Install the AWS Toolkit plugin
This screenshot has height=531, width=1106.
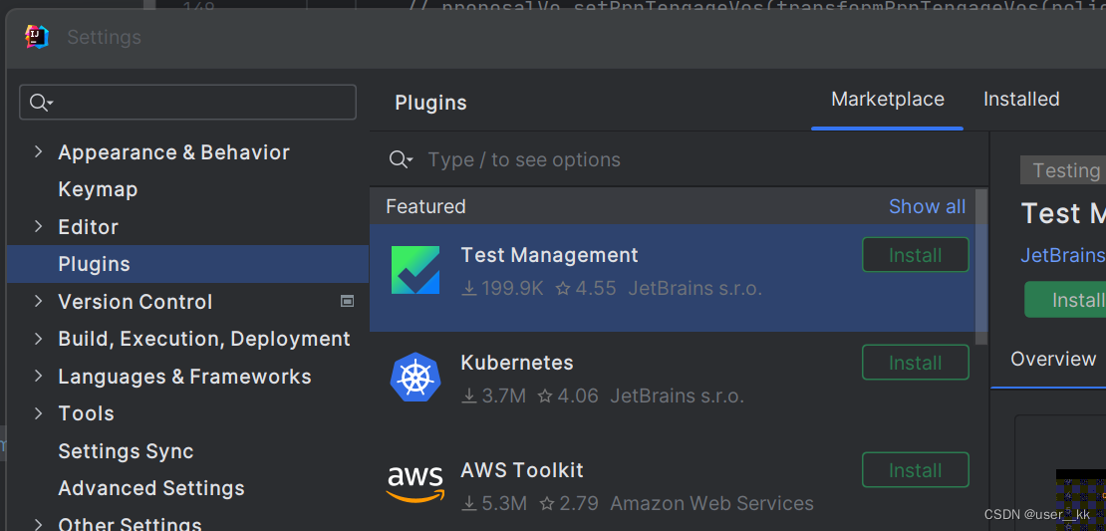click(915, 470)
